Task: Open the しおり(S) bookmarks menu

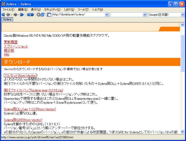Action: 69,10
